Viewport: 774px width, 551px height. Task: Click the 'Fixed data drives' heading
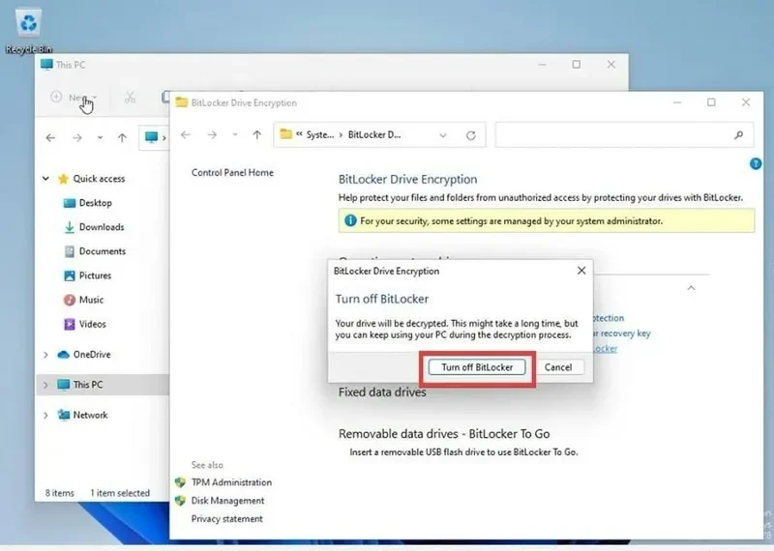pyautogui.click(x=382, y=392)
